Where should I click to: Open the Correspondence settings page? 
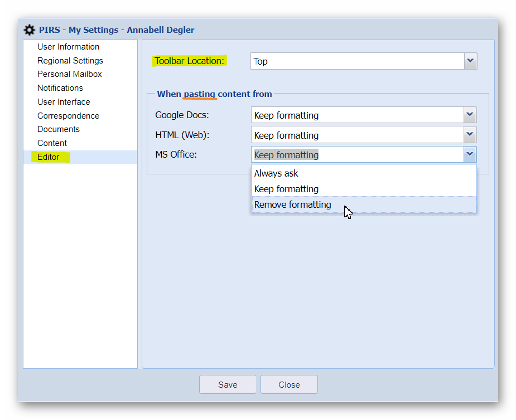68,116
